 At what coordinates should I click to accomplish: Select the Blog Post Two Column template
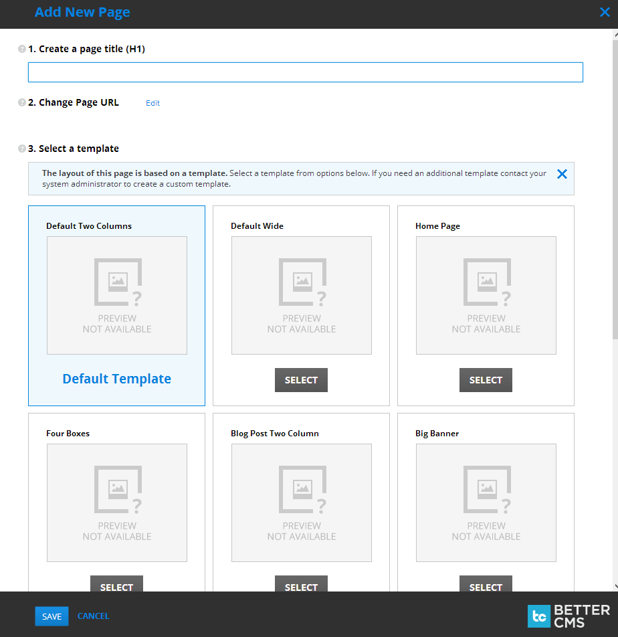point(301,587)
